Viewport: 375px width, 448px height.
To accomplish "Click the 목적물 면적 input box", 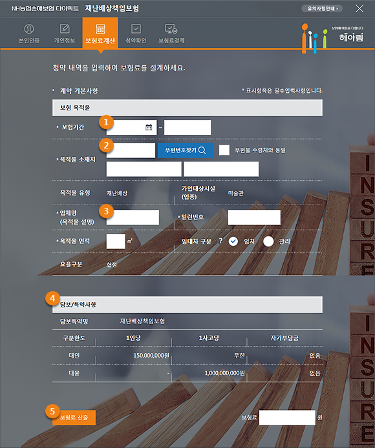I will [x=116, y=241].
